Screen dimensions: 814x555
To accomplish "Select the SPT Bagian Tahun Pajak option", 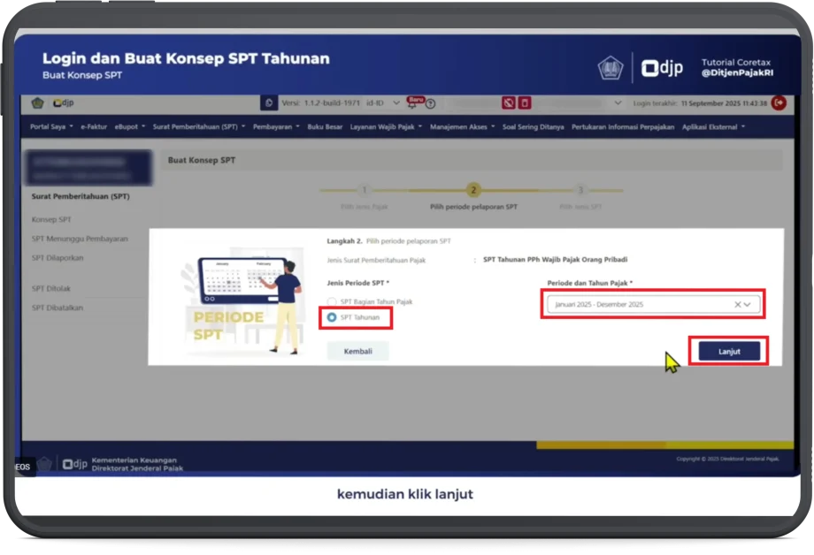I will click(x=332, y=302).
